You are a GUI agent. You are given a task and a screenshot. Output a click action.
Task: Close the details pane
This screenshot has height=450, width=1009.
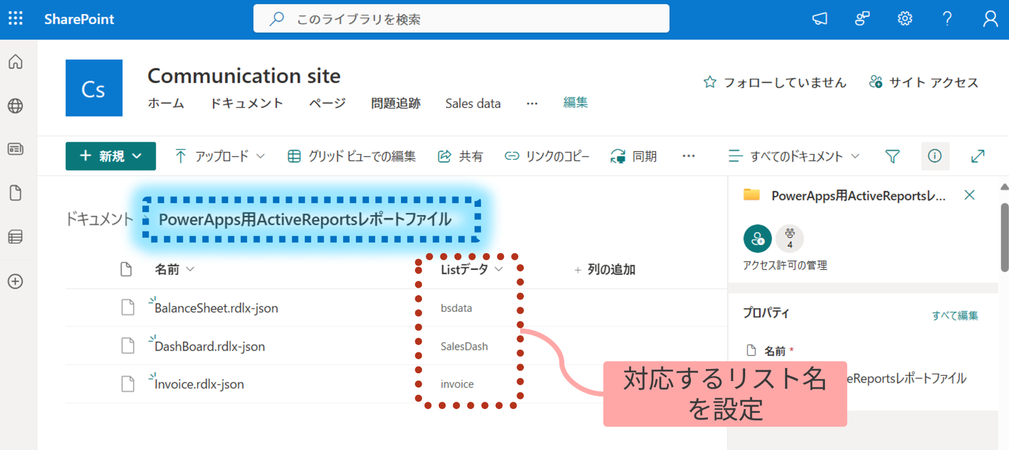pyautogui.click(x=970, y=195)
